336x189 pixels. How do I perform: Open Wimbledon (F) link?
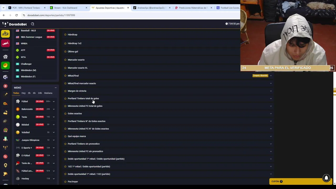point(28,77)
